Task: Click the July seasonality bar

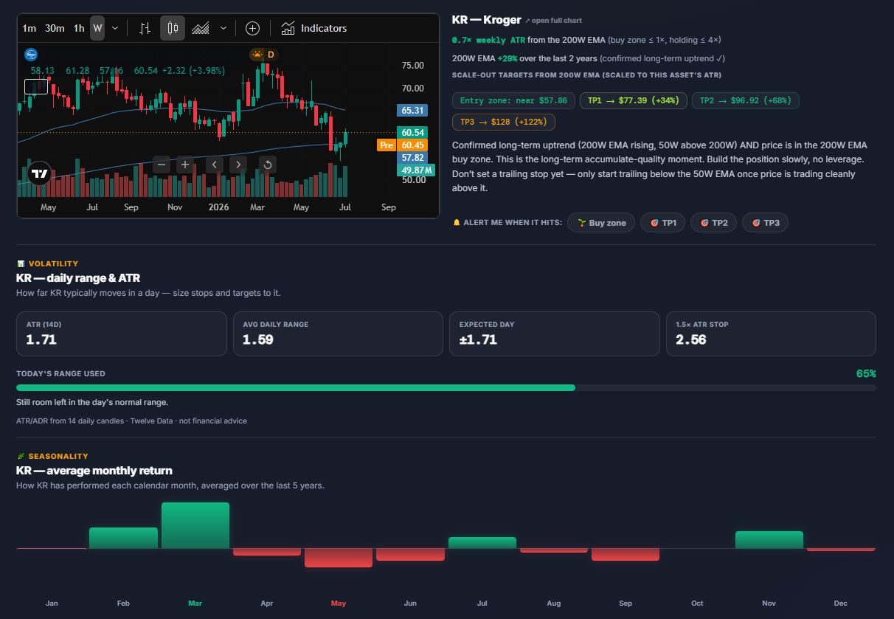Action: (482, 543)
